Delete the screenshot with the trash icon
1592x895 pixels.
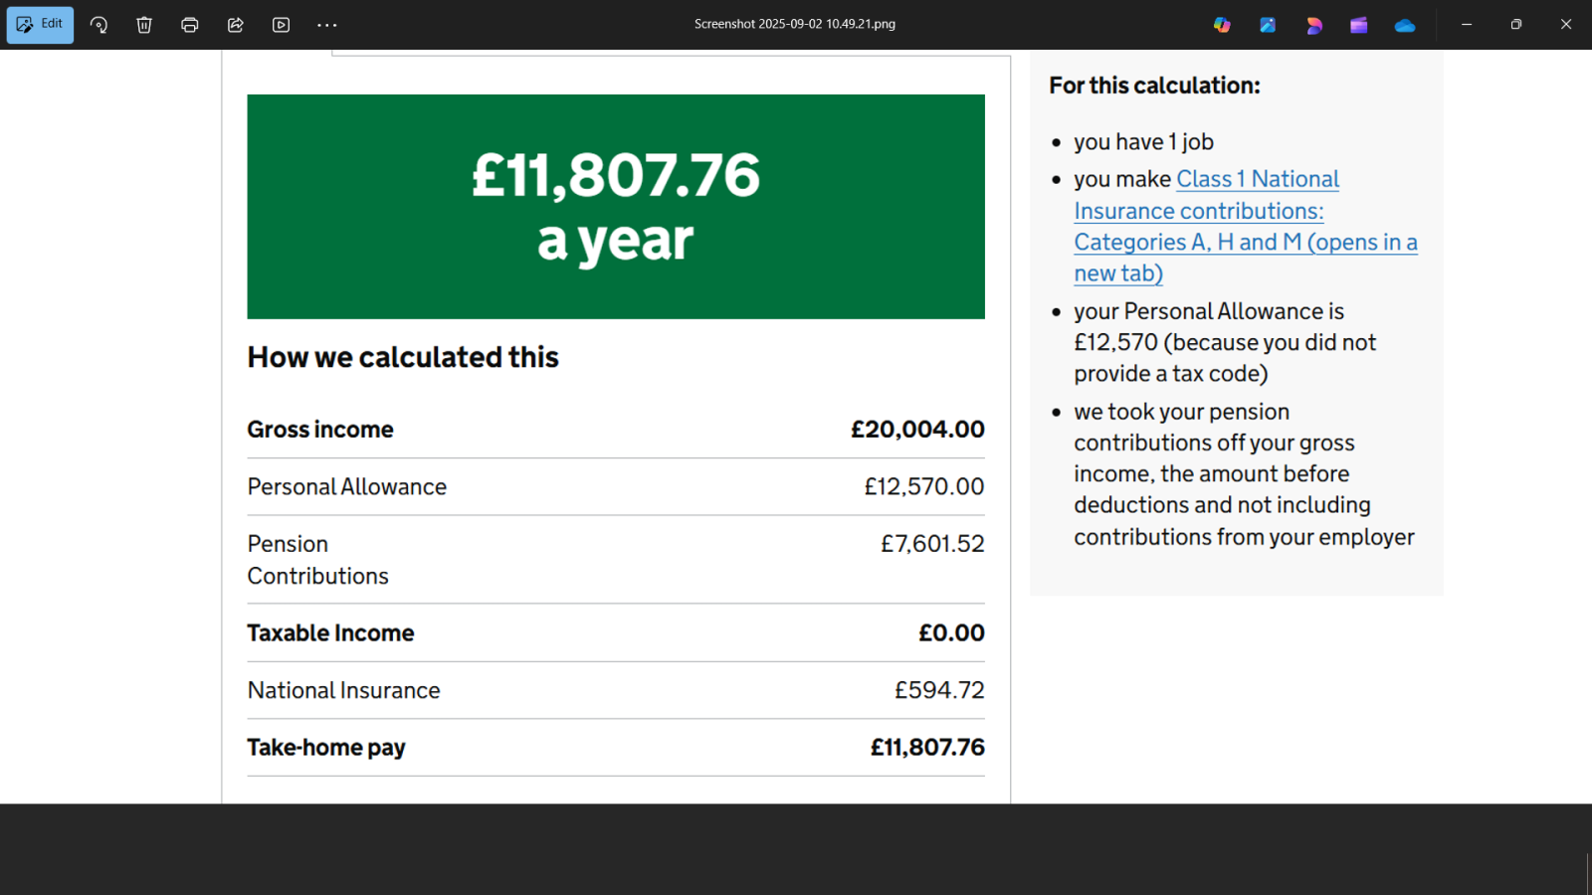pyautogui.click(x=144, y=25)
